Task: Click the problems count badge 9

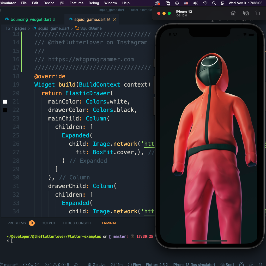Action: tap(32, 223)
